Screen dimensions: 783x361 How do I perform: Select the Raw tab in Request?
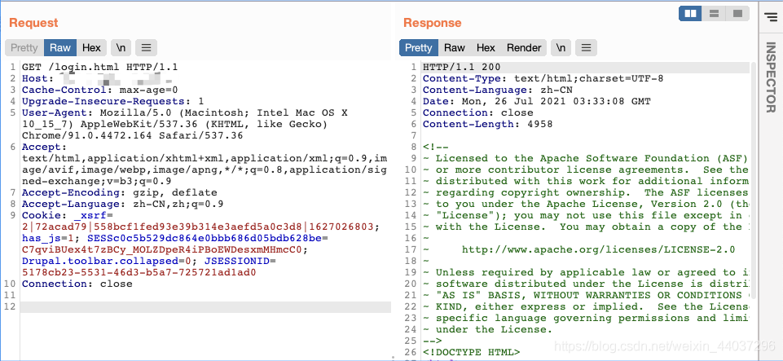click(60, 48)
